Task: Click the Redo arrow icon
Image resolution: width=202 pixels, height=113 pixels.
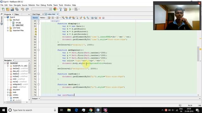Action: pos(27,9)
